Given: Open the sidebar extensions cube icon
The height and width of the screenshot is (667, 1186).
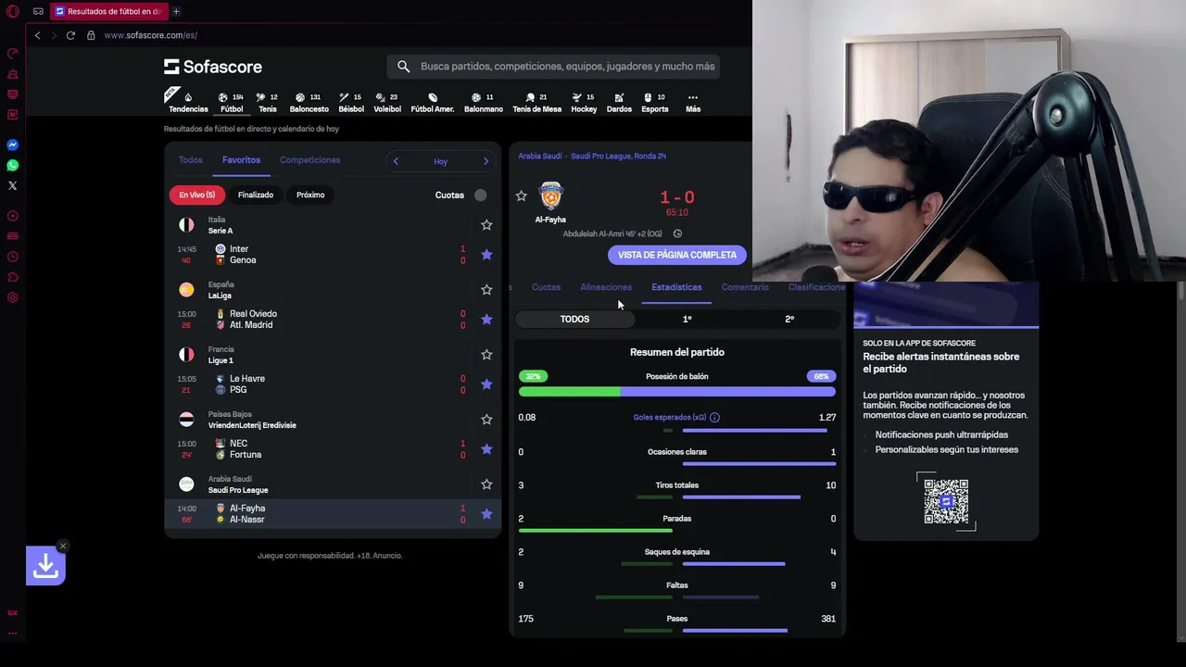Looking at the screenshot, I should click(x=13, y=277).
